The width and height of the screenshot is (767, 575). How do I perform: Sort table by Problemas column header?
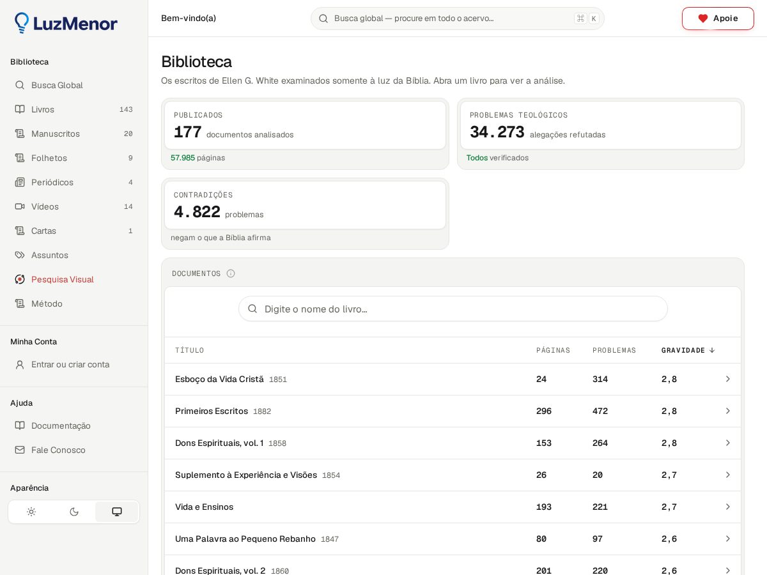(614, 350)
